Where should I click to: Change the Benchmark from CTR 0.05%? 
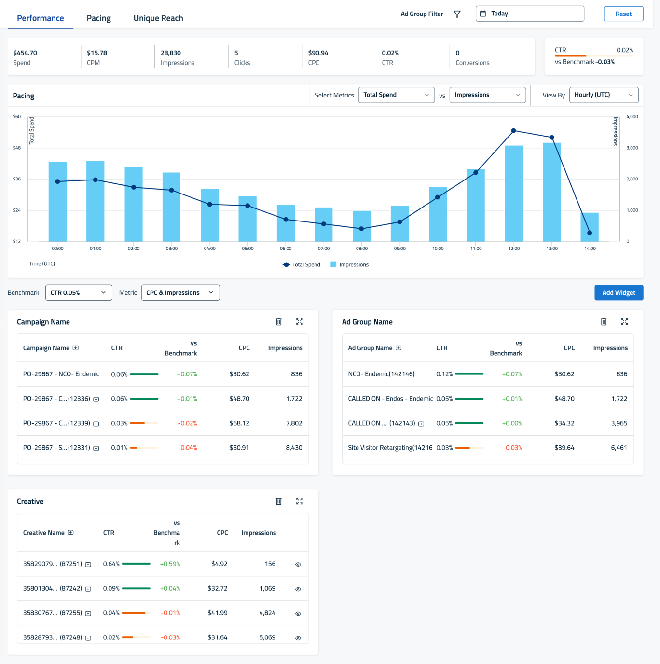78,292
